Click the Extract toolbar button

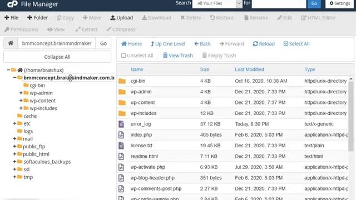tap(86, 29)
